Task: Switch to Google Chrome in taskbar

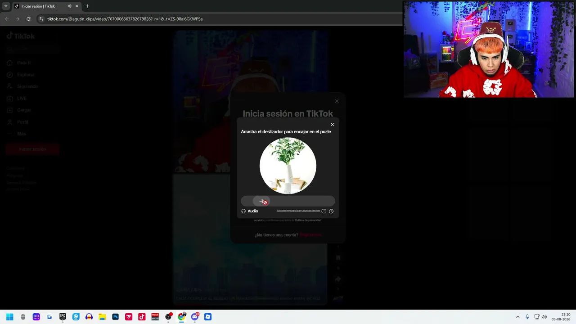Action: pos(181,317)
